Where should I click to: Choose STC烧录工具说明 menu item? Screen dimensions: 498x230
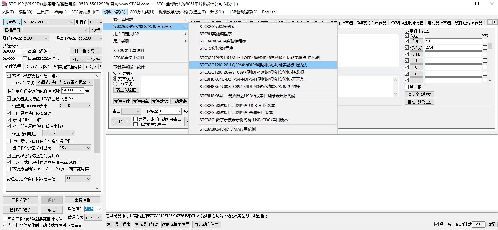(x=145, y=51)
